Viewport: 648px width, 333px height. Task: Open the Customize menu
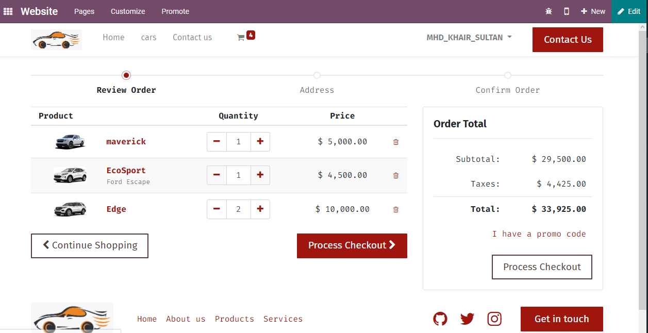tap(128, 11)
